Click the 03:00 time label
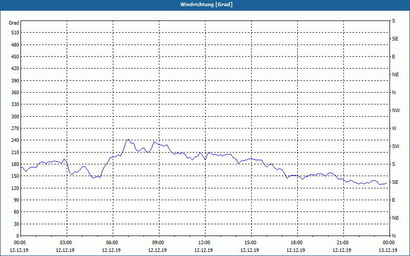Viewport: 410px width, 256px height. tap(67, 243)
